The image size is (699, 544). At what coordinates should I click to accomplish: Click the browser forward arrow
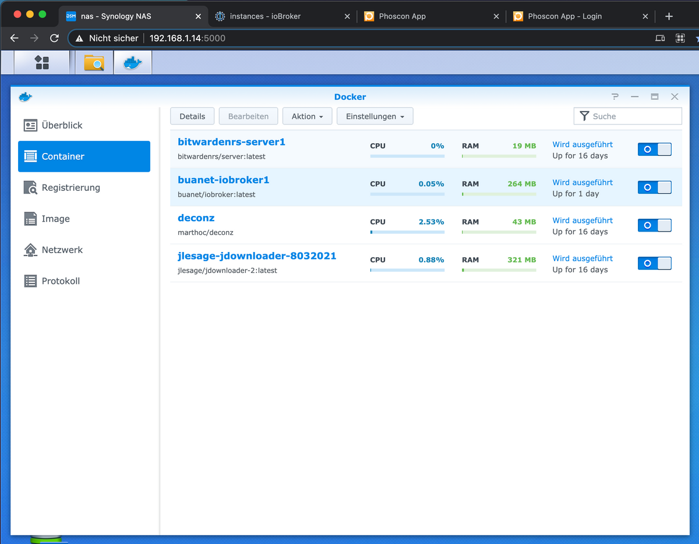click(x=34, y=38)
